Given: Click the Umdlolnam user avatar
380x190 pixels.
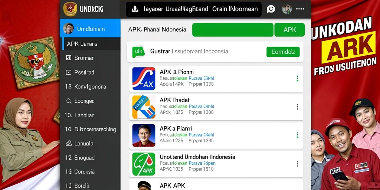Looking at the screenshot, I should click(x=68, y=28).
